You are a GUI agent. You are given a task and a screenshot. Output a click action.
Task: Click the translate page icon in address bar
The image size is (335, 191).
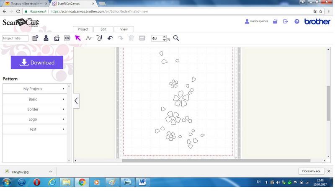(315, 11)
